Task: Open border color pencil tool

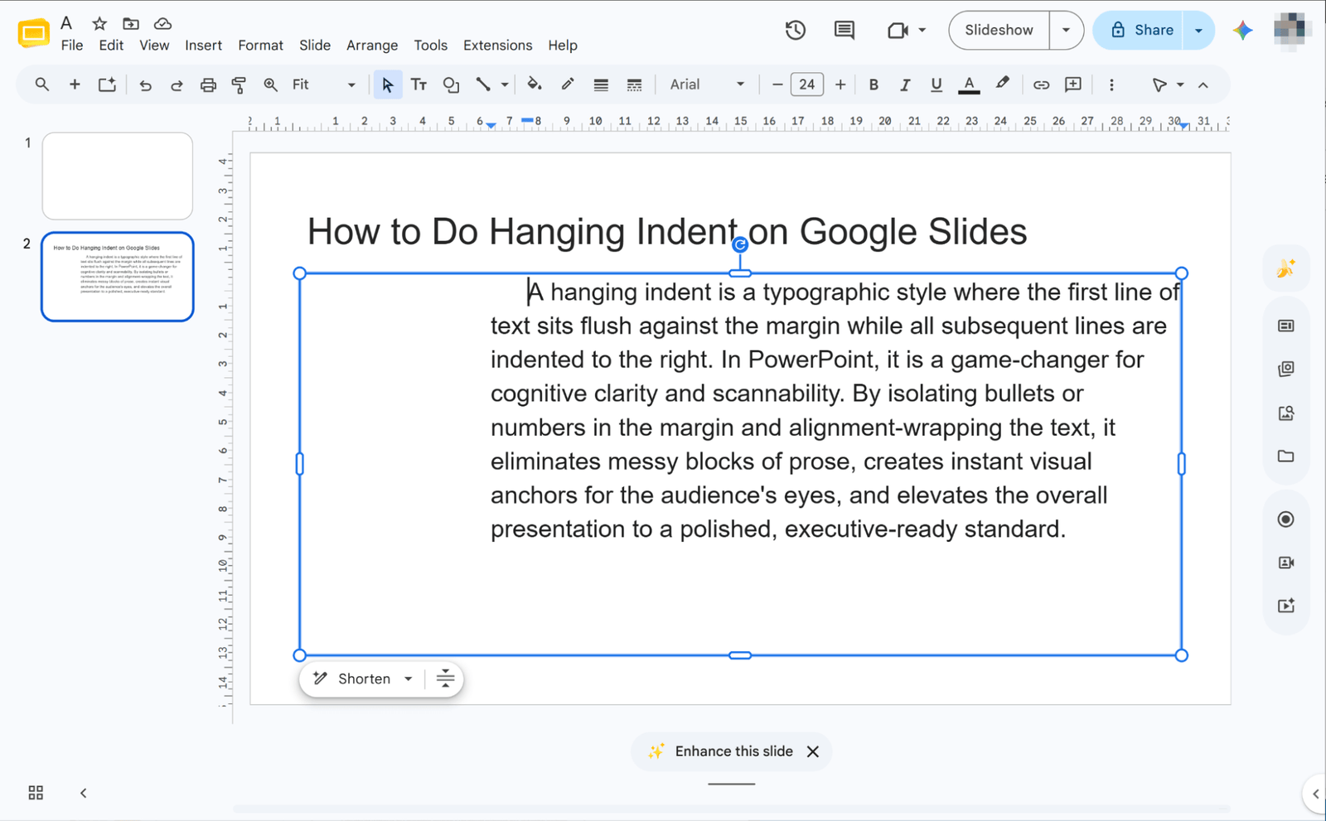Action: coord(568,85)
